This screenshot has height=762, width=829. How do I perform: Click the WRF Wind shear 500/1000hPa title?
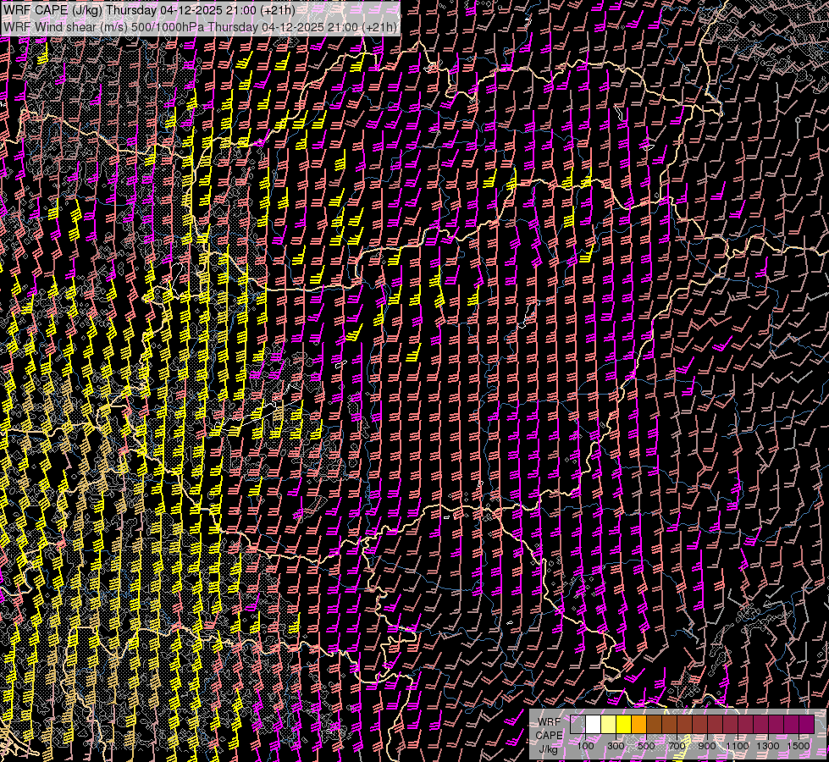[x=200, y=27]
